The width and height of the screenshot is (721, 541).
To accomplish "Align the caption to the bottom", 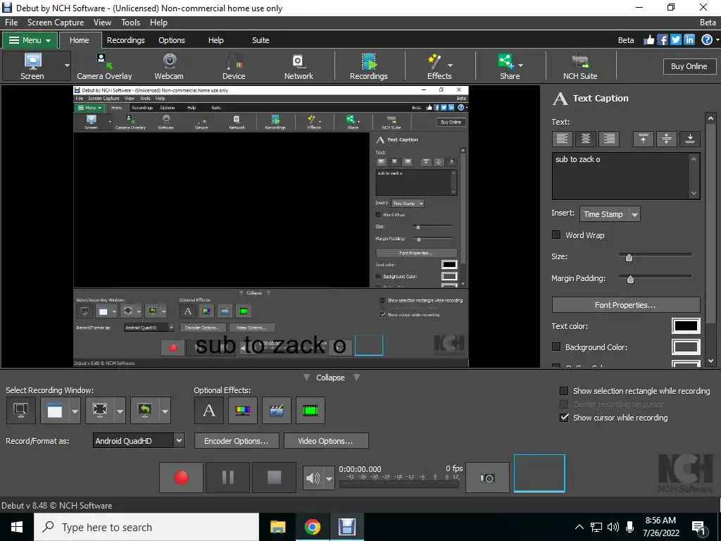I will point(690,139).
